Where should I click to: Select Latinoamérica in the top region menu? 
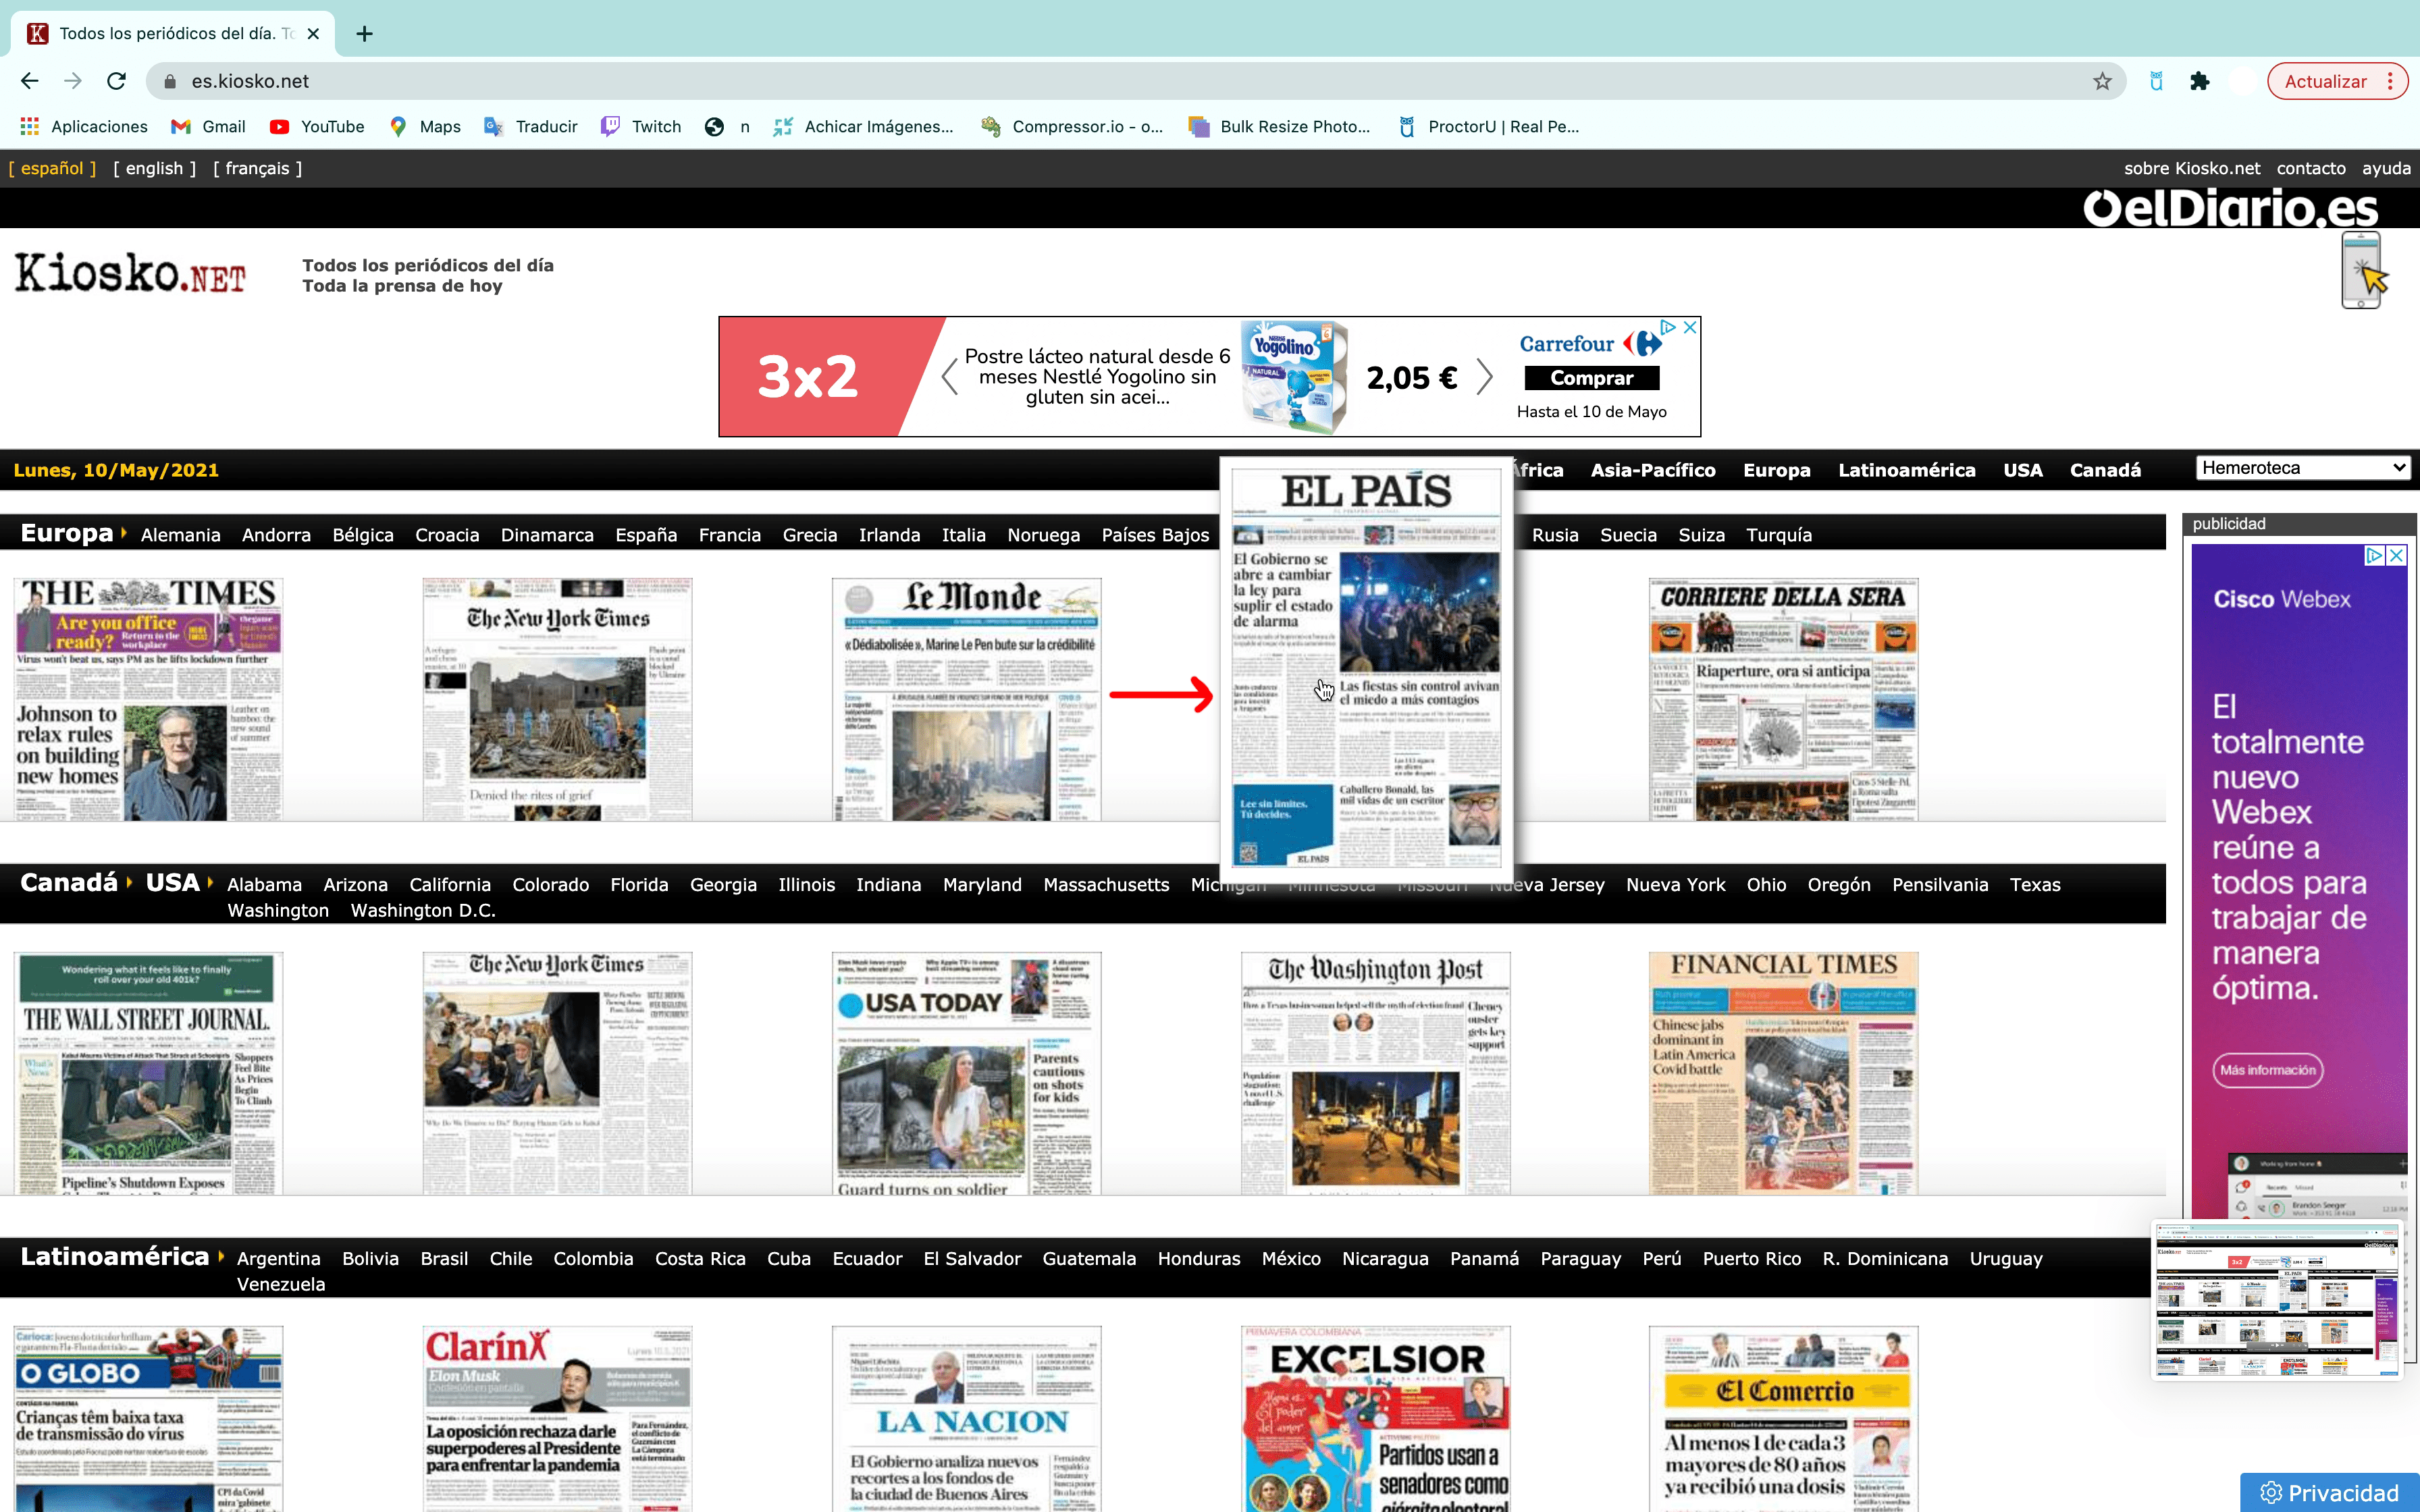pos(1906,470)
